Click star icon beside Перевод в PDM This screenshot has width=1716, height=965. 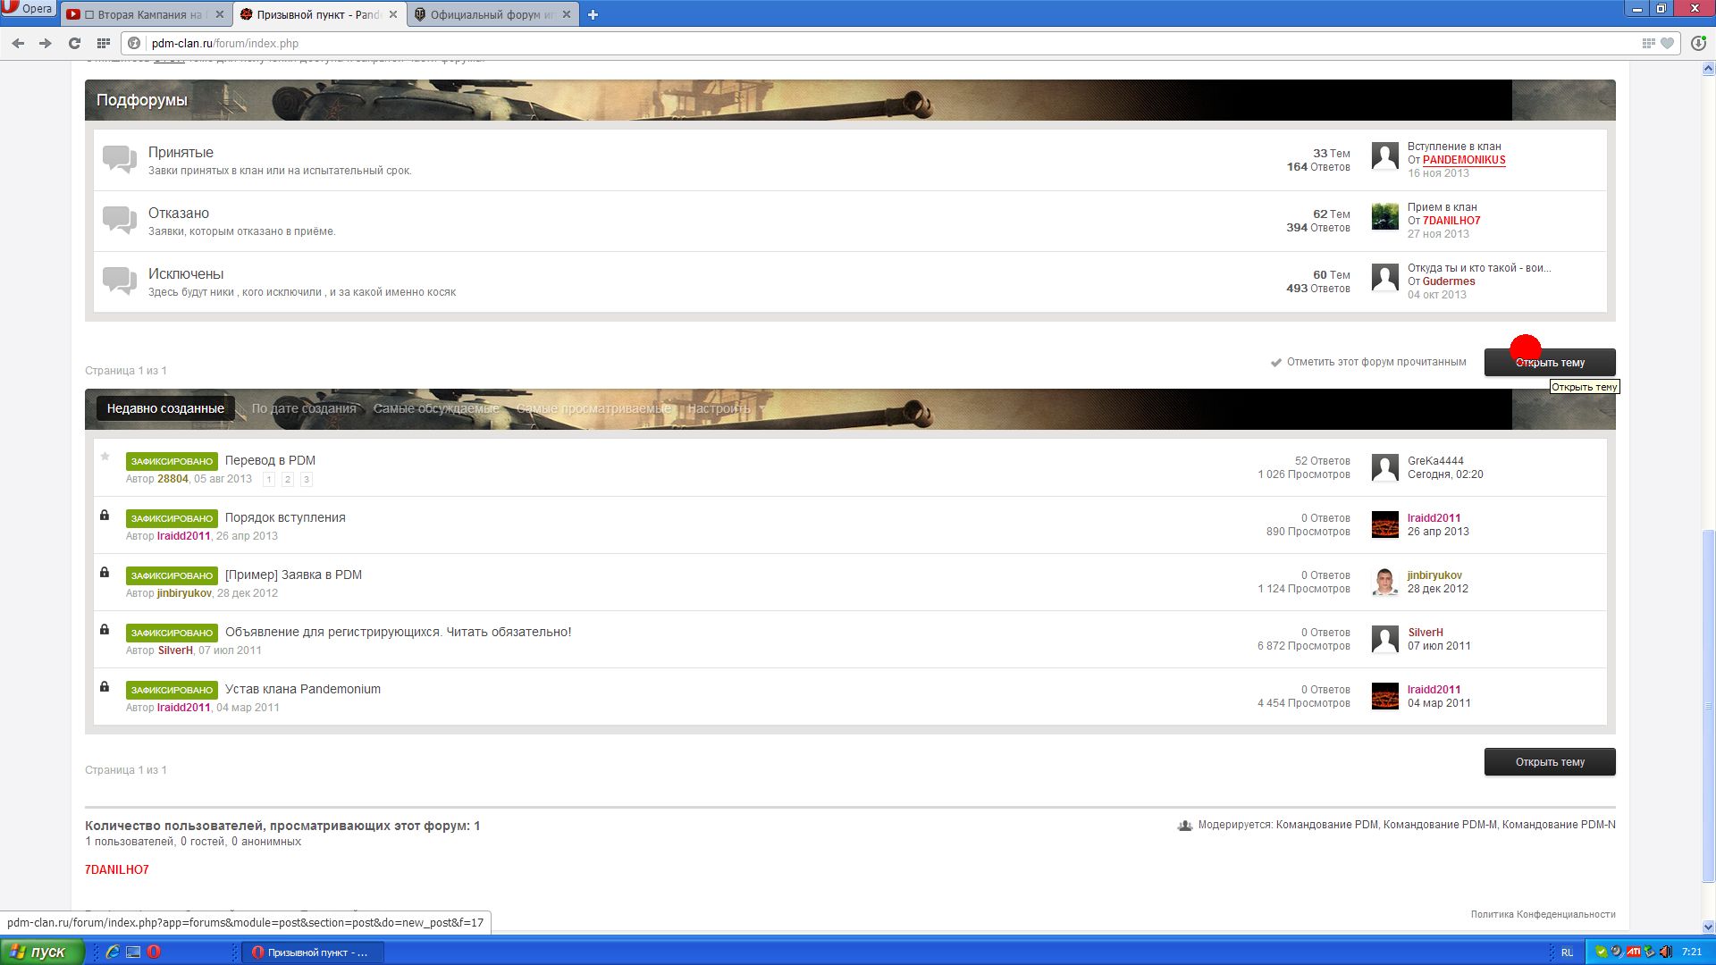(105, 457)
